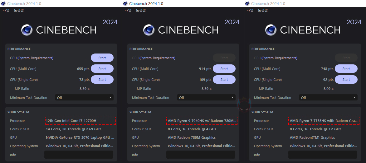Viewport: 366px width, 163px height.
Task: Click the 109 pts single core score
Action: (x=205, y=80)
